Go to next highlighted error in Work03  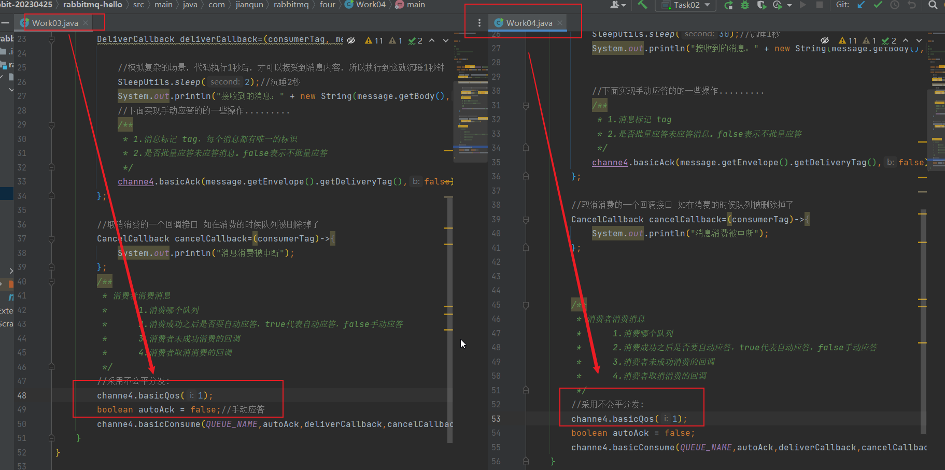click(446, 40)
